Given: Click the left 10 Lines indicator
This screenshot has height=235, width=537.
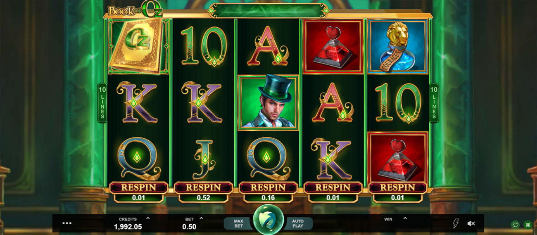Looking at the screenshot, I should [x=102, y=103].
